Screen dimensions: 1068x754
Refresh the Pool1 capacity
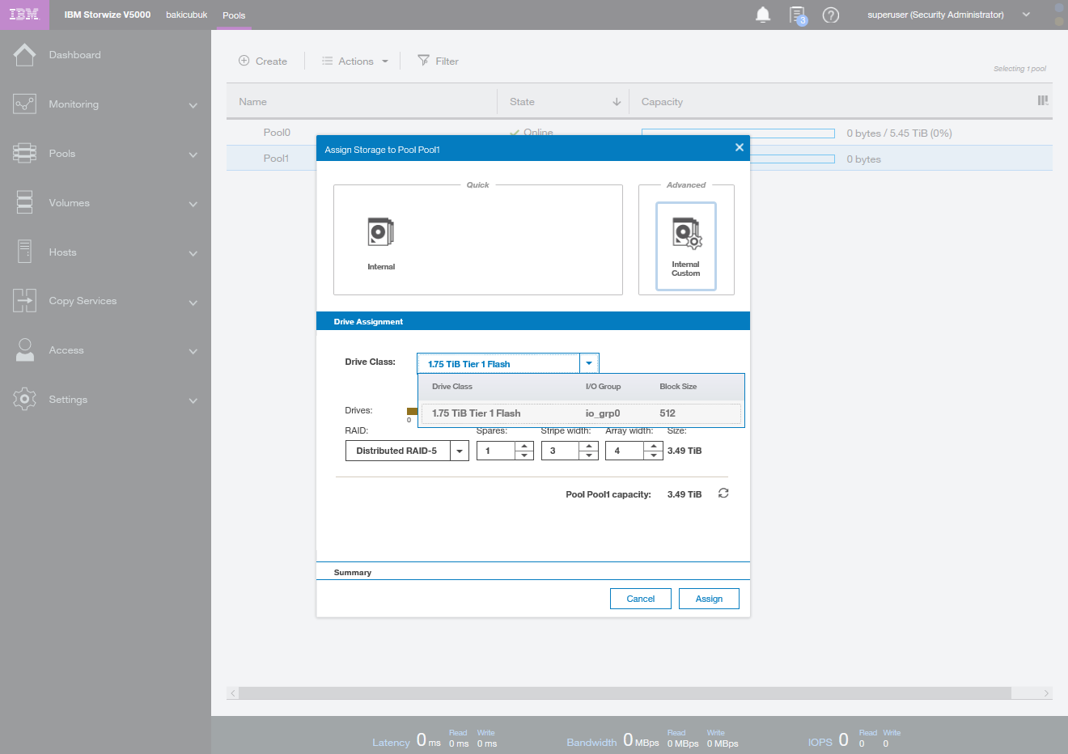click(x=723, y=493)
